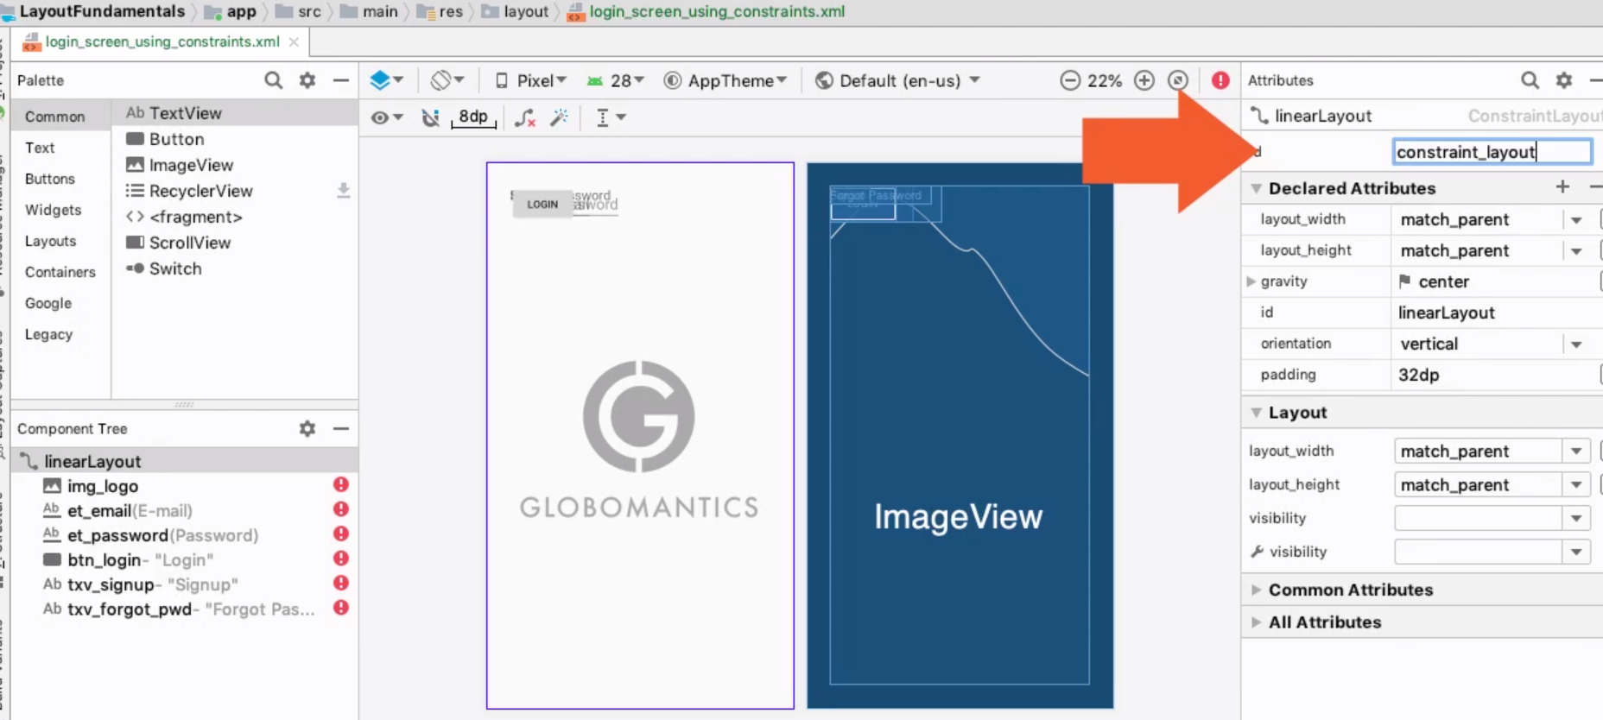Expand the All Attributes section
The width and height of the screenshot is (1603, 720).
pos(1257,622)
